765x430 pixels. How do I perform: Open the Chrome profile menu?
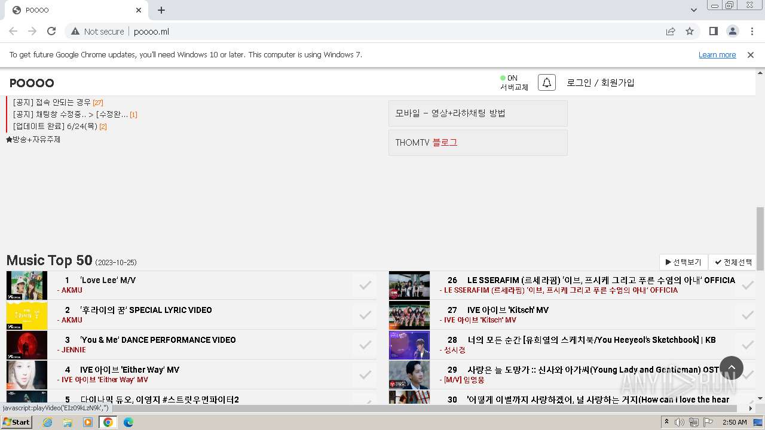pos(732,31)
